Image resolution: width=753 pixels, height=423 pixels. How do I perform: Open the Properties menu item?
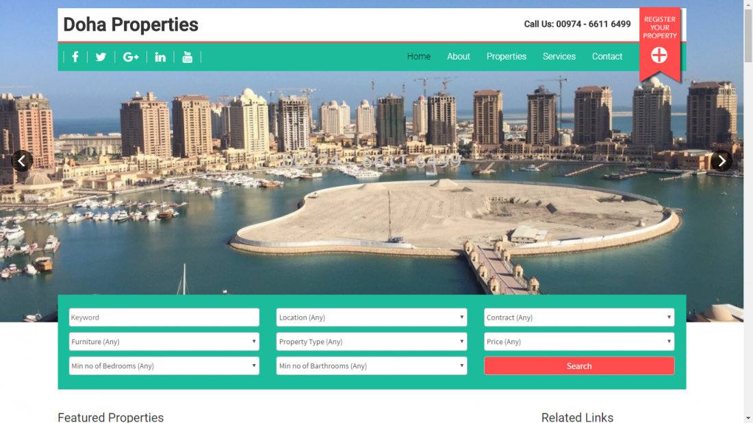507,57
